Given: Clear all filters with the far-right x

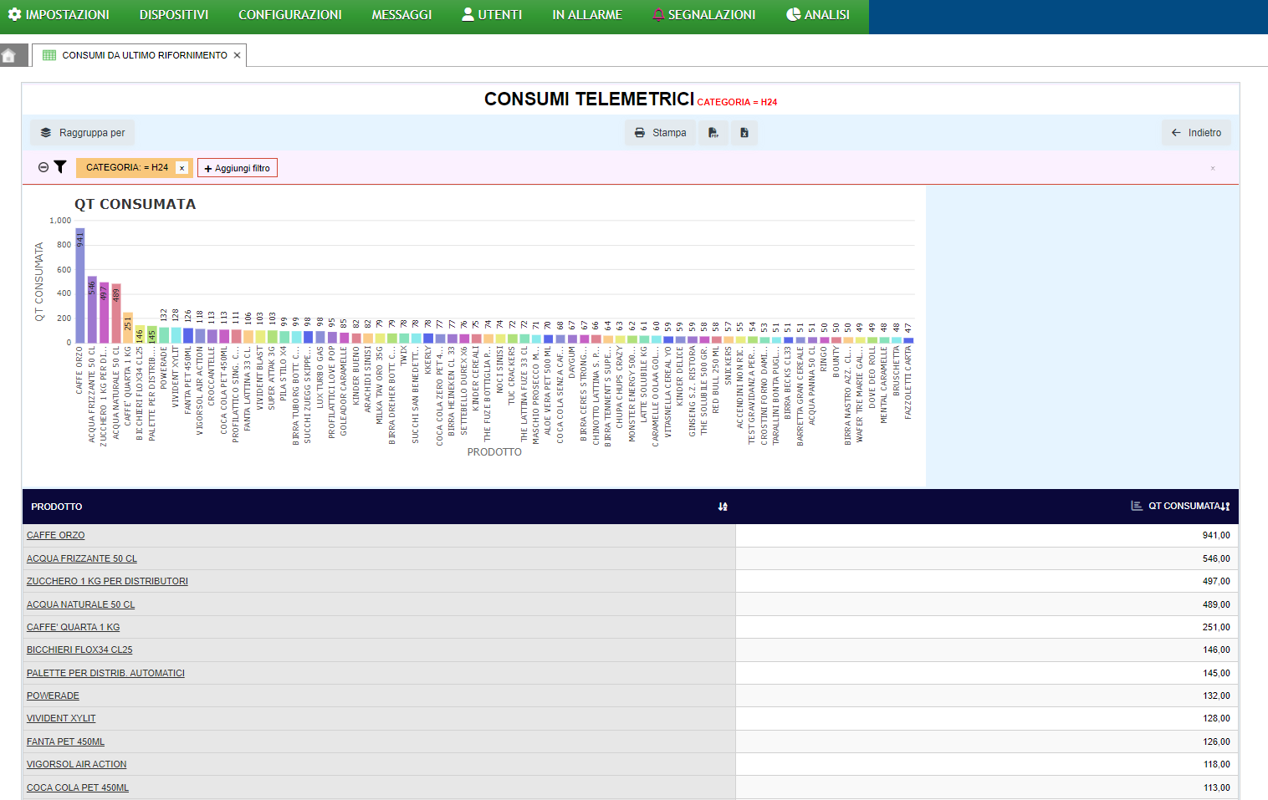Looking at the screenshot, I should tap(1213, 168).
